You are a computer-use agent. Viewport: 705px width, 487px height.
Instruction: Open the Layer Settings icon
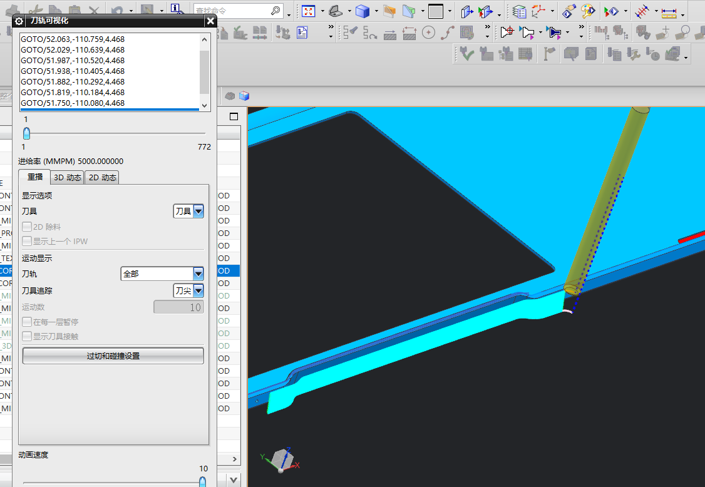click(x=519, y=11)
